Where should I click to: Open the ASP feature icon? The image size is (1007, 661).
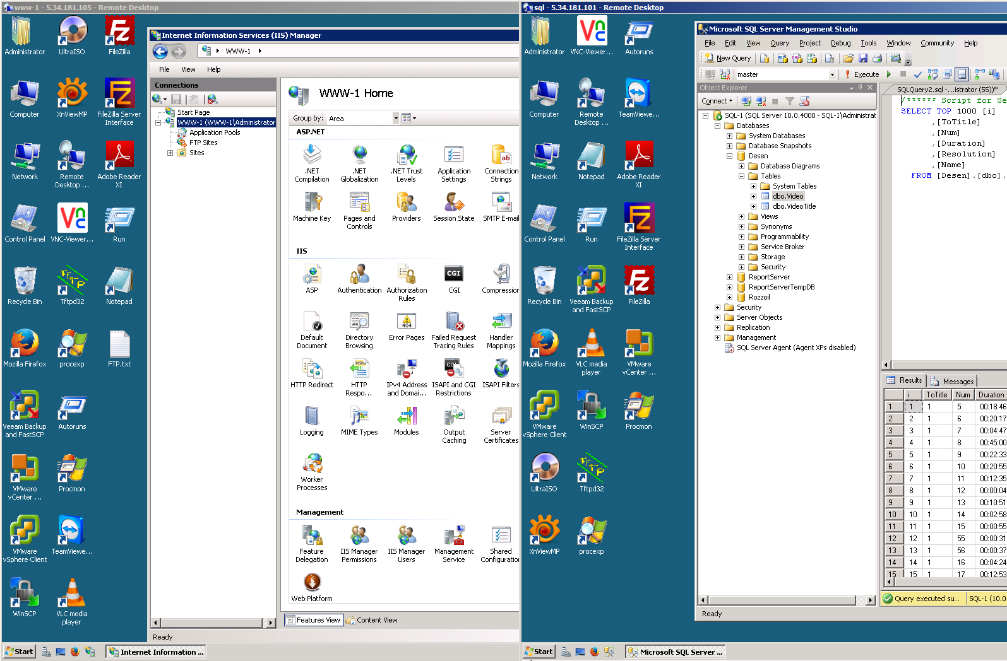tap(312, 278)
